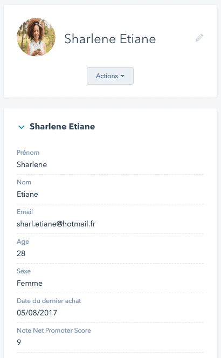Click the Age property label

pyautogui.click(x=23, y=242)
